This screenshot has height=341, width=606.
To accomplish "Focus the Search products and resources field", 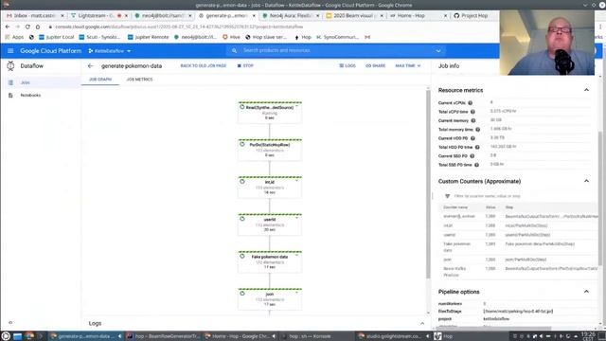I will [x=336, y=50].
